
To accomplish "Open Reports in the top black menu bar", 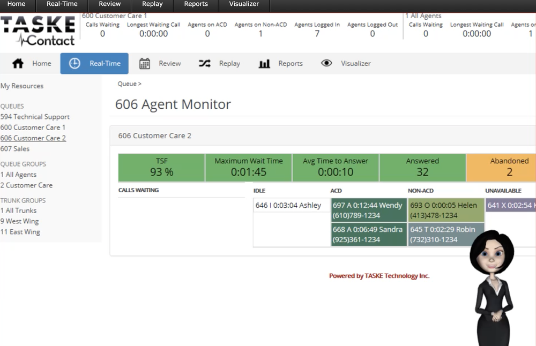I will [x=196, y=4].
